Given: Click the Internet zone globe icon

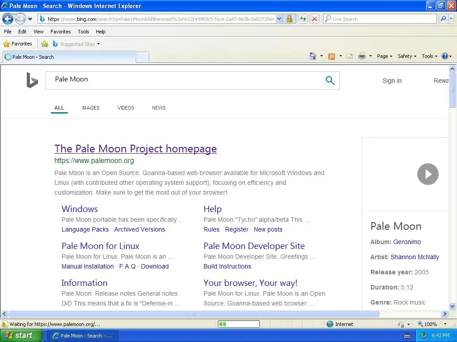Looking at the screenshot, I should pos(330,324).
